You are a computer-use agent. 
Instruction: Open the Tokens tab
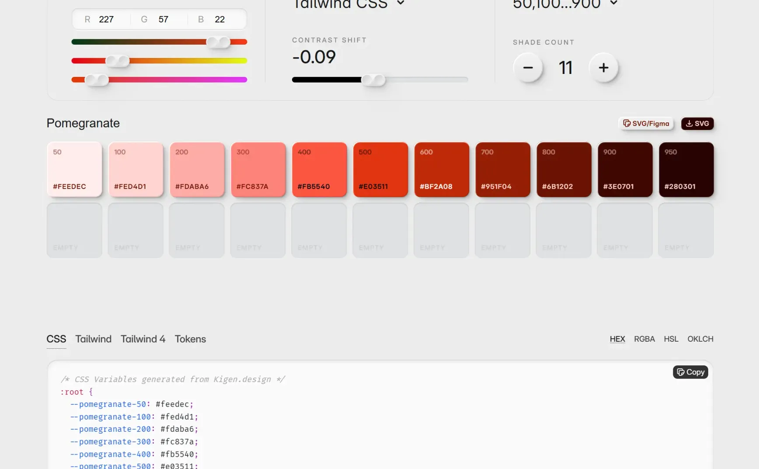190,339
